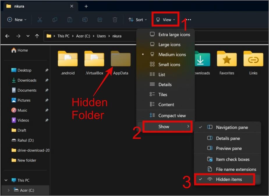This screenshot has width=269, height=196.
Task: Click the Rename icon in toolbar
Action: (x=85, y=20)
